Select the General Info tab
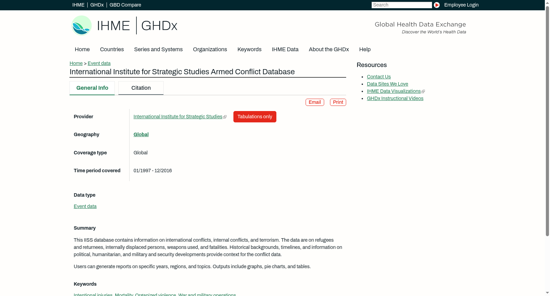 pyautogui.click(x=92, y=88)
